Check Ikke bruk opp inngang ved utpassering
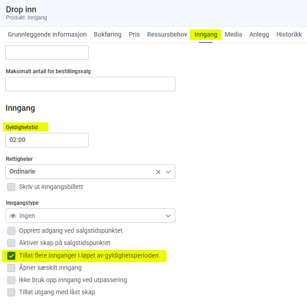Image resolution: width=307 pixels, height=306 pixels. tap(11, 280)
